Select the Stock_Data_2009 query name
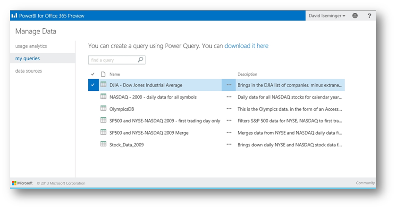The image size is (396, 209). (126, 145)
